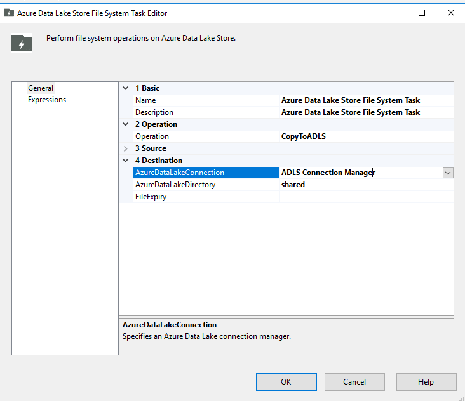Collapse the 4 Destination section

coord(126,161)
